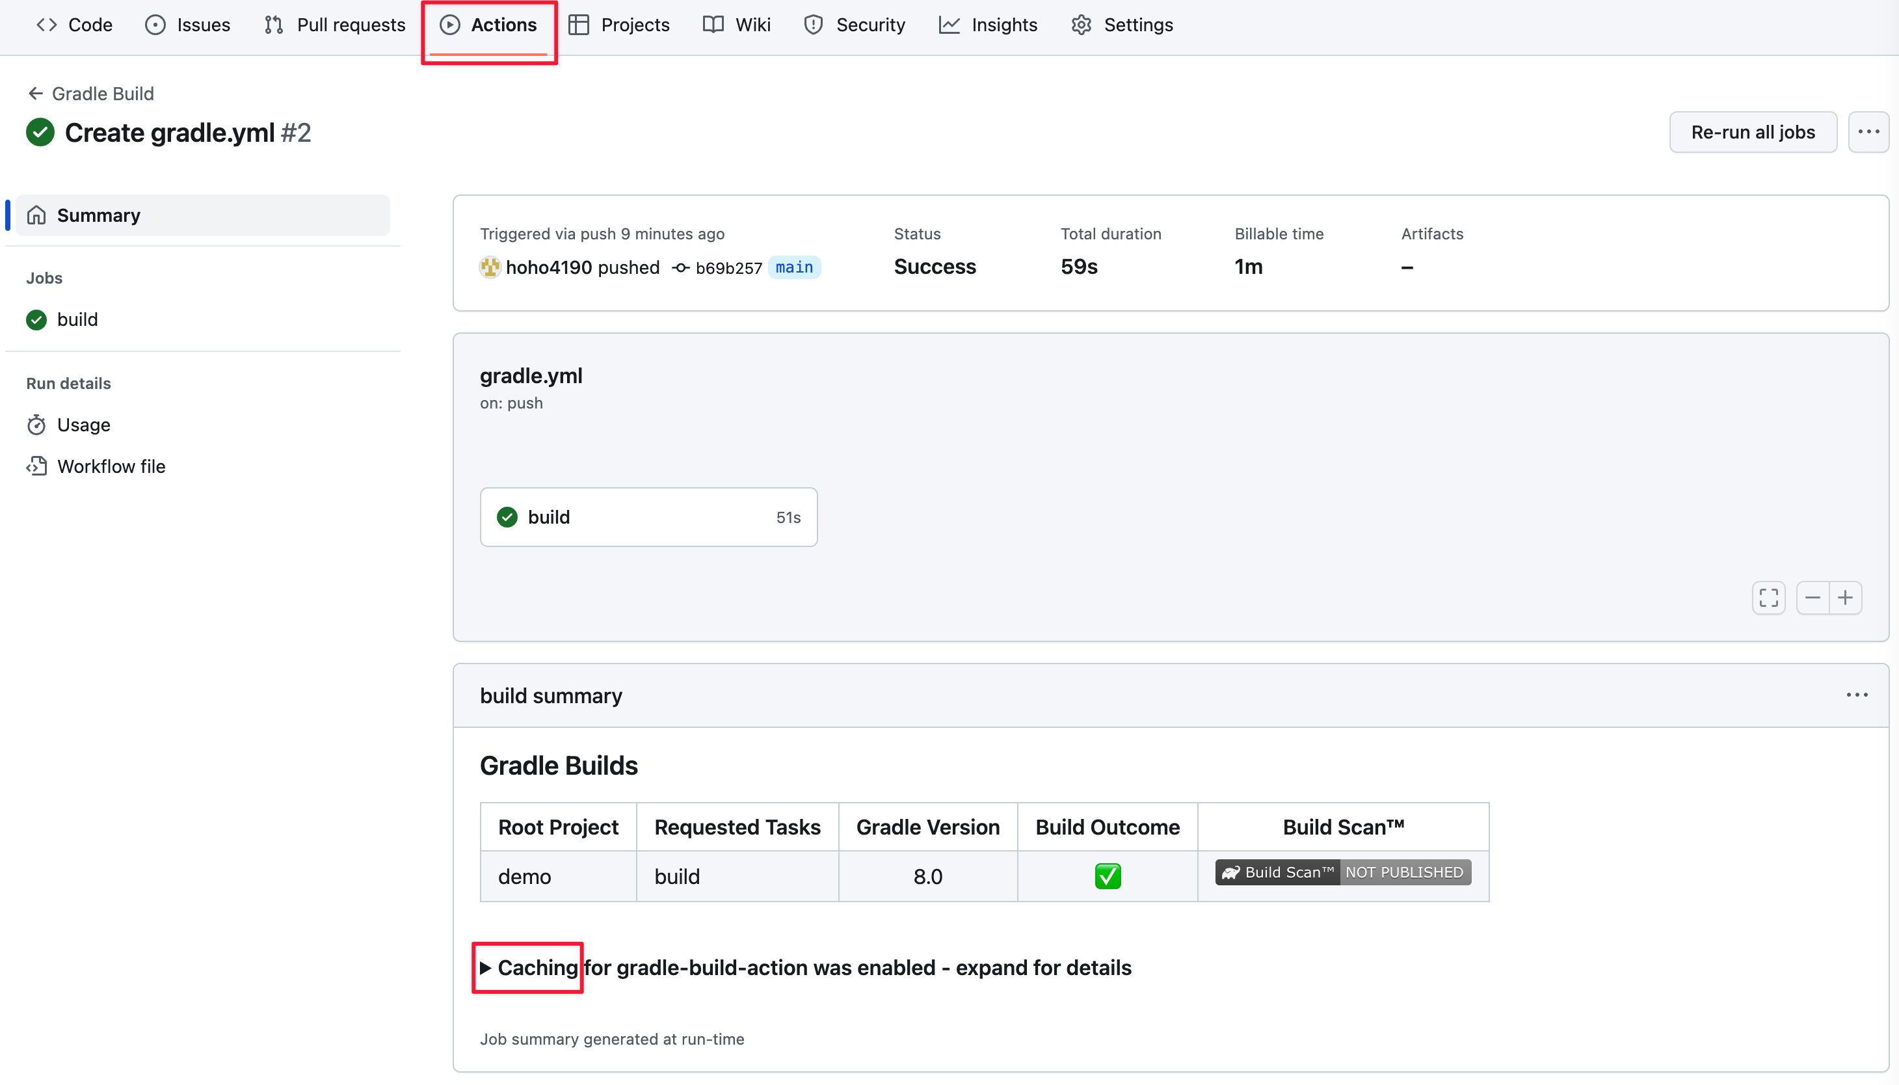
Task: Select Summary in the sidebar
Action: (x=203, y=215)
